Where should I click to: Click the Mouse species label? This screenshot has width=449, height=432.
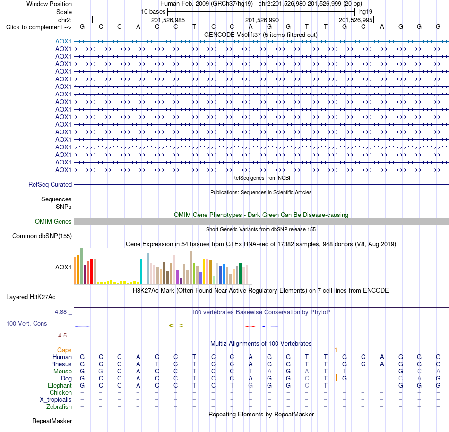pos(62,372)
